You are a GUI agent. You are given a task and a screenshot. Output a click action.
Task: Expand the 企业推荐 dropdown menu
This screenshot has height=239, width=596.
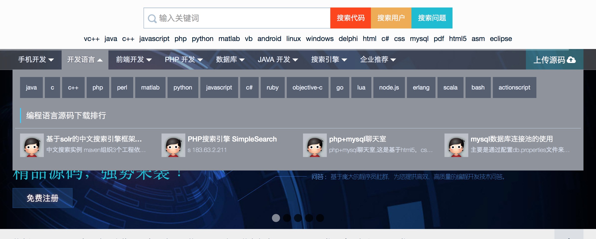point(378,59)
